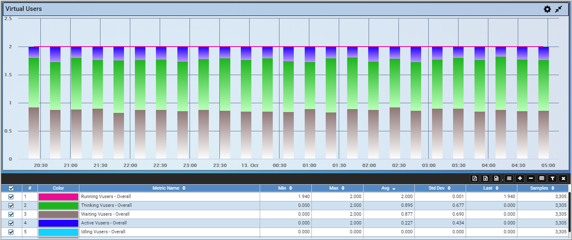
Task: Click the 0.434 Std Dev value
Action: click(457, 223)
